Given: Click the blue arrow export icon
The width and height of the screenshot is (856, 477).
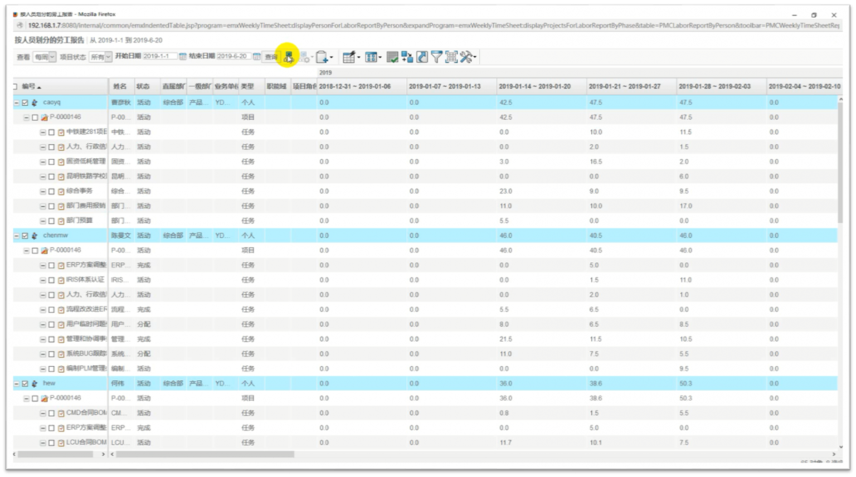Looking at the screenshot, I should pos(422,57).
